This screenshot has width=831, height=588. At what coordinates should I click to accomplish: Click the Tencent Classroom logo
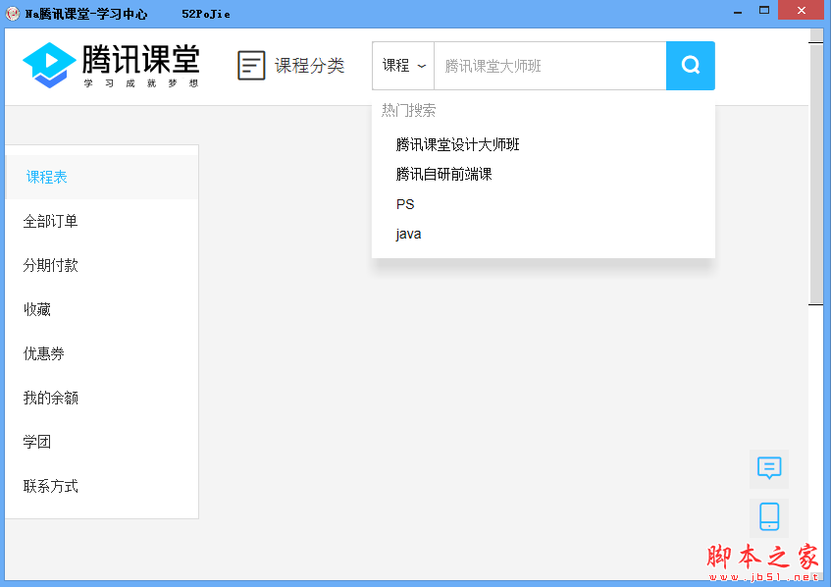[111, 65]
